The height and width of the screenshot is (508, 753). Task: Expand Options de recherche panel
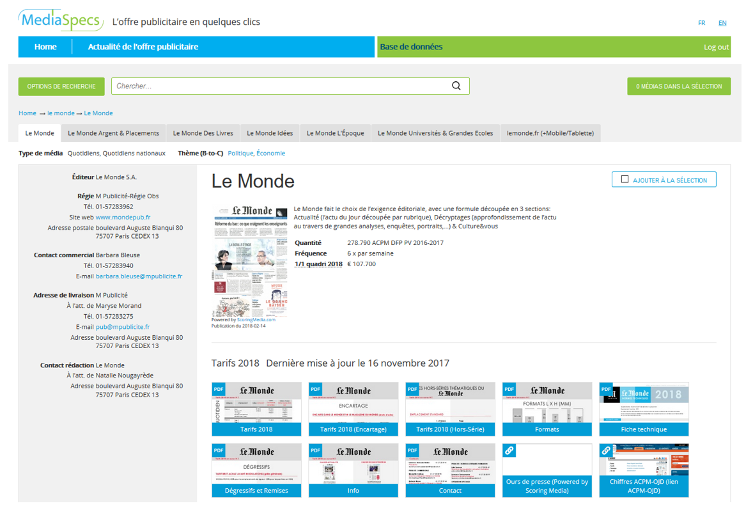point(61,86)
